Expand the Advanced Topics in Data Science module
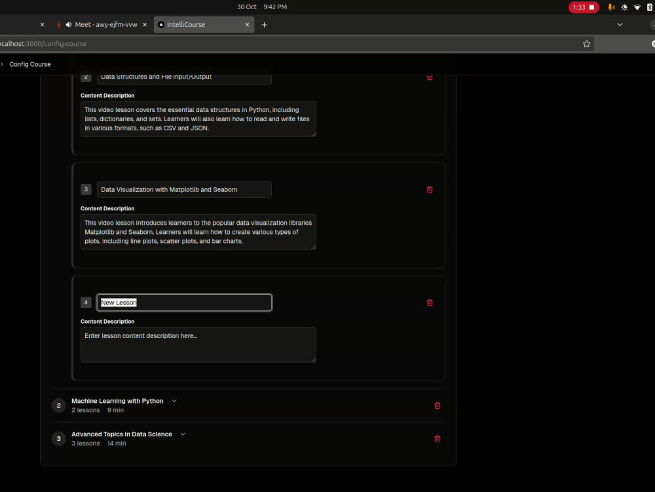 tap(183, 434)
